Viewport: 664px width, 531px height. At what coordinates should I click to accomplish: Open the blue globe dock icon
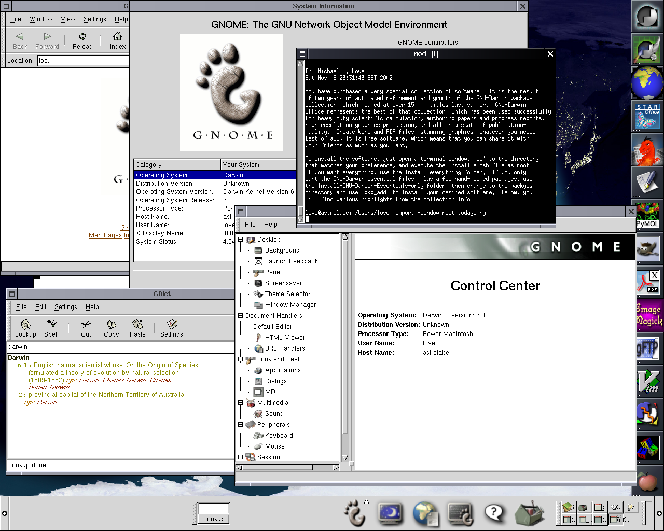(x=647, y=83)
